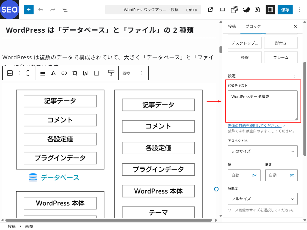Open the Yoast SEO panel icon
Viewport: 307px width, 230px height.
257,10
